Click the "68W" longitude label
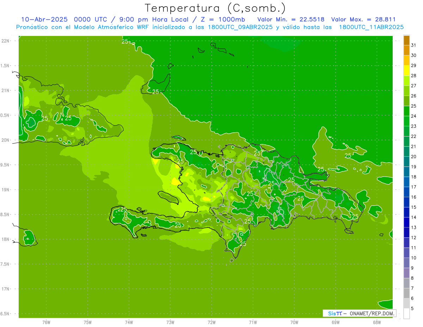 pos(377,322)
